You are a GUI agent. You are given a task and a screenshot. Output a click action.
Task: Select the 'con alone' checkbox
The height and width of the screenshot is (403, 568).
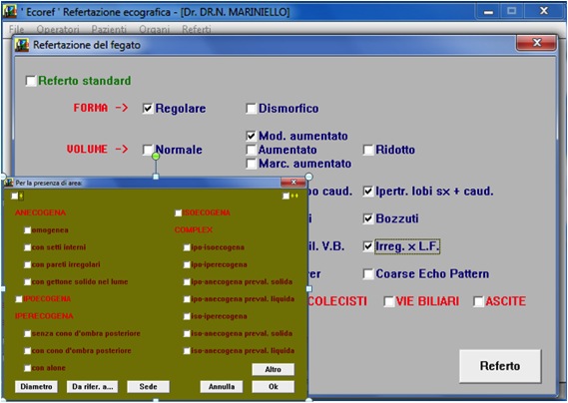point(28,368)
